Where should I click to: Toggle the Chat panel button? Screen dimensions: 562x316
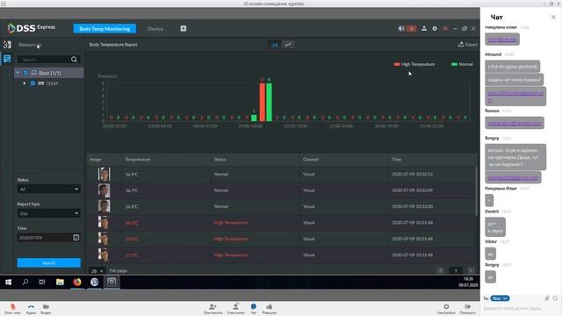254,308
